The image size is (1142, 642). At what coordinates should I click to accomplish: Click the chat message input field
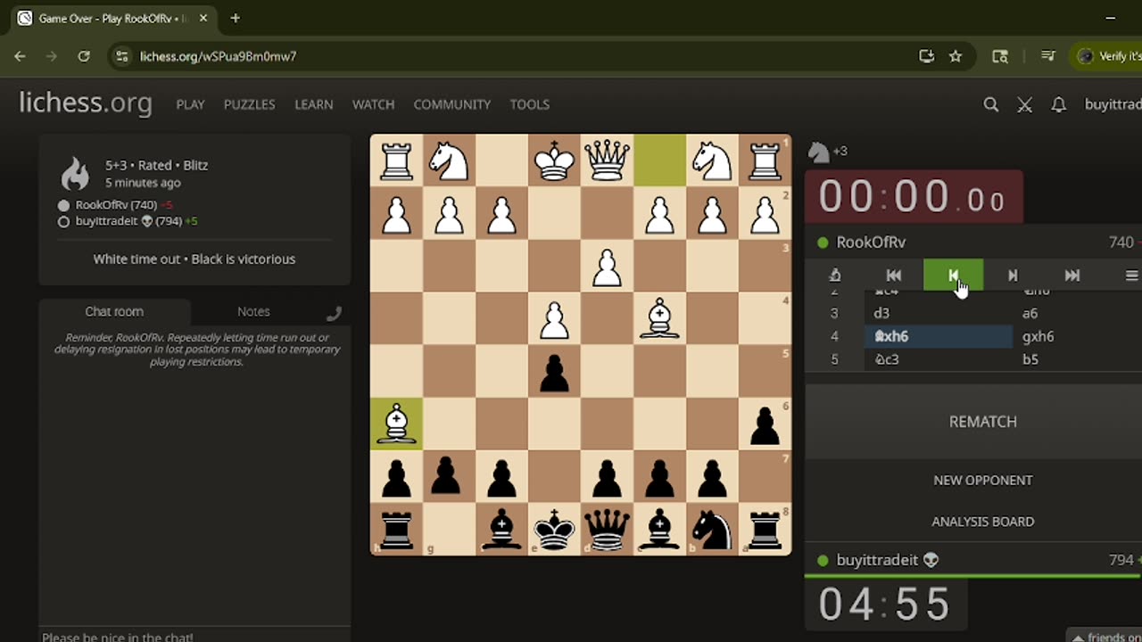(x=194, y=636)
